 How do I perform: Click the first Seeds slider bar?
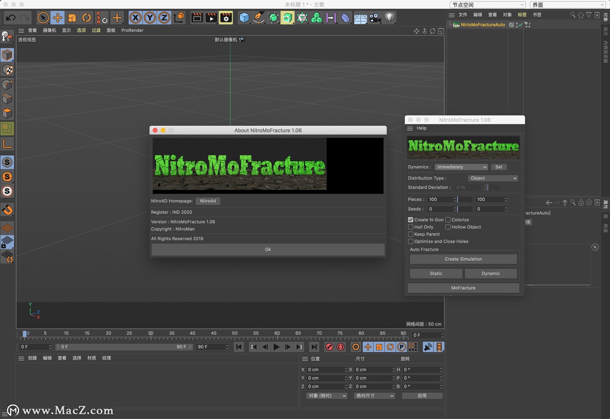point(465,209)
